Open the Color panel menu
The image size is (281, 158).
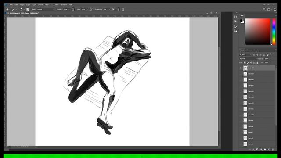tap(276, 16)
